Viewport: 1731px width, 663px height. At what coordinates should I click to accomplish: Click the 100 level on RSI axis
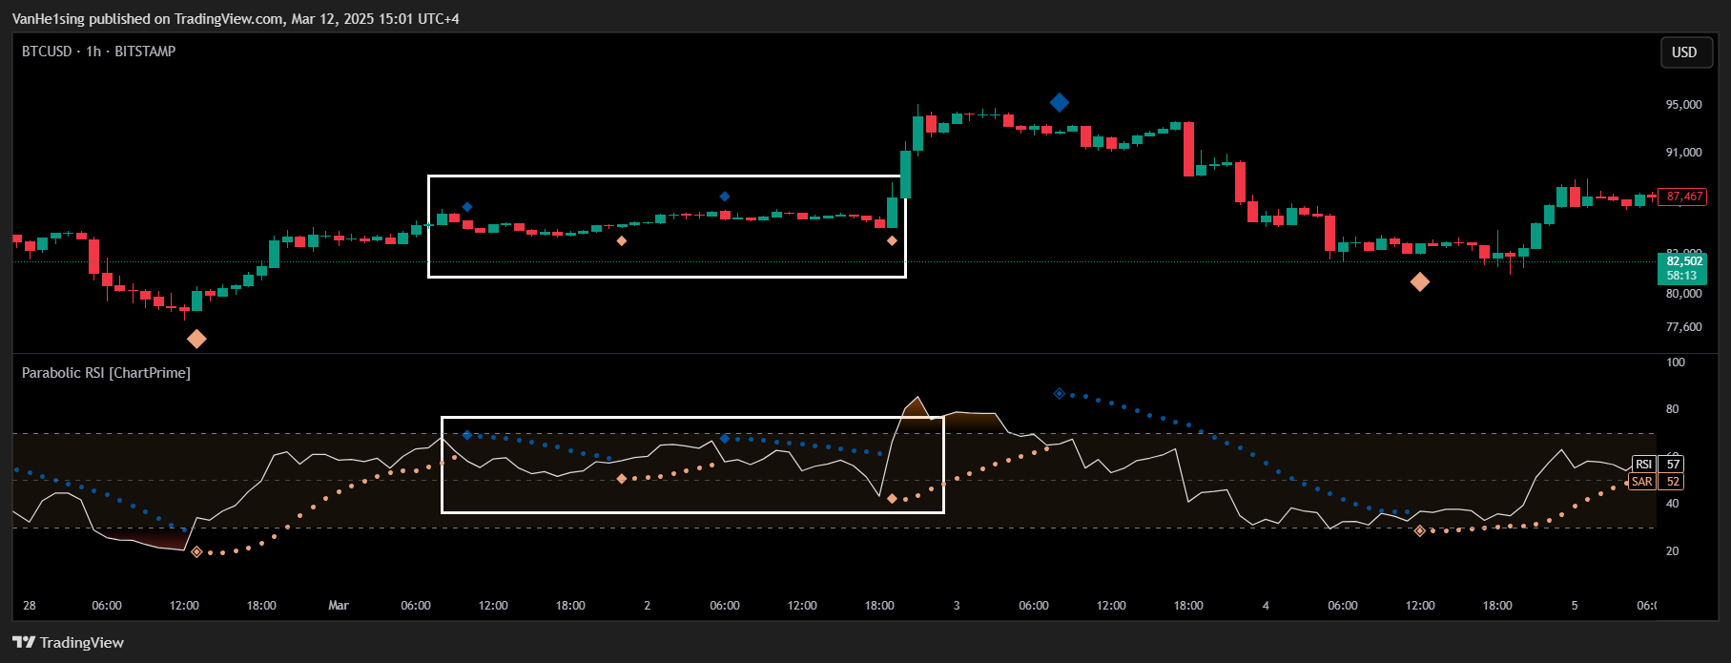[1675, 363]
